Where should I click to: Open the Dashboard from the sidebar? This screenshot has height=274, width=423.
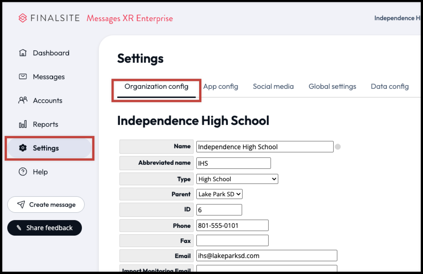23,53
